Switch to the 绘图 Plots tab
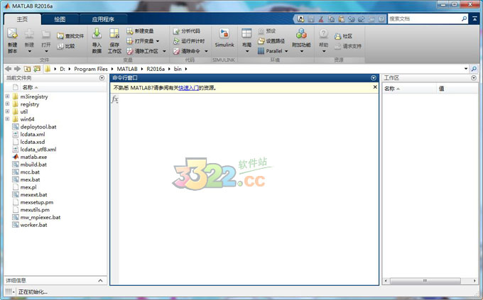Image resolution: width=483 pixels, height=300 pixels. pyautogui.click(x=60, y=19)
